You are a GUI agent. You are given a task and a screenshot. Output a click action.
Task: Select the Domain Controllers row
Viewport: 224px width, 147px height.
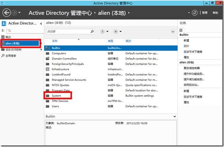point(111,59)
